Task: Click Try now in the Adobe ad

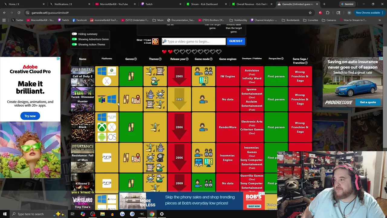Action: pos(30,116)
